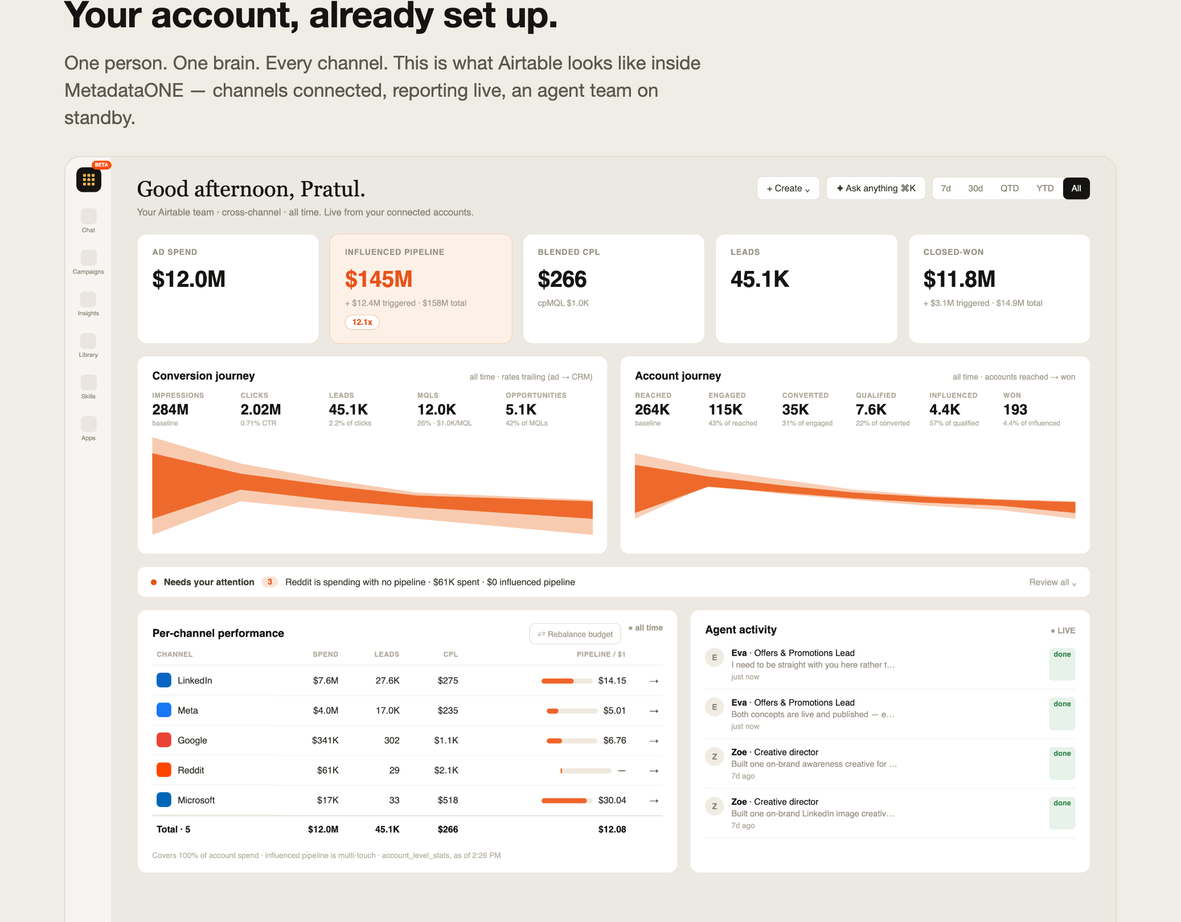Click the 5.1K opportunities value
This screenshot has height=922, width=1181.
point(521,410)
